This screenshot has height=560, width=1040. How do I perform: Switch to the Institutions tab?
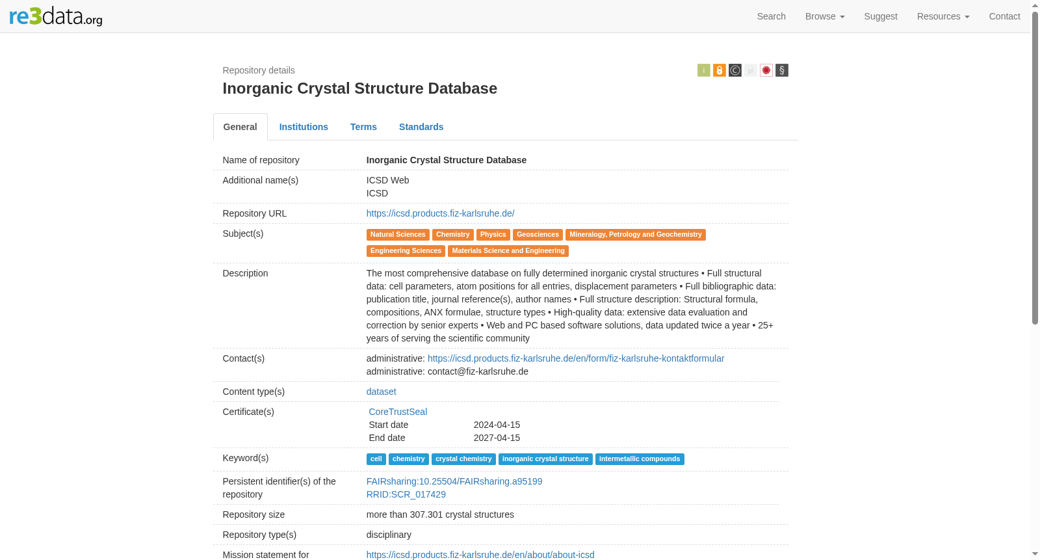coord(304,127)
